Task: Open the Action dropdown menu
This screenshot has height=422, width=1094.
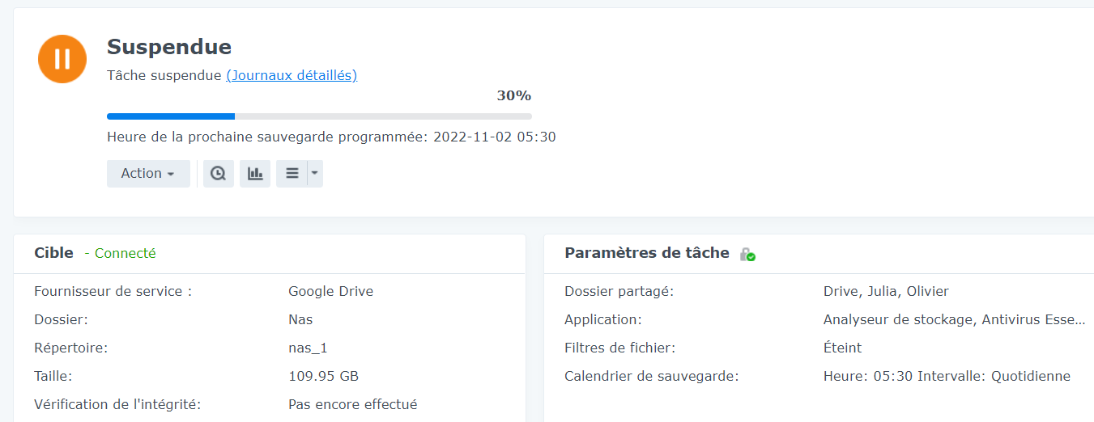Action: (148, 174)
